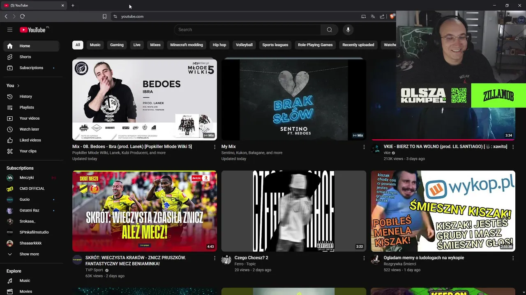The image size is (526, 295).
Task: Open Movies under Explore
Action: [31, 291]
